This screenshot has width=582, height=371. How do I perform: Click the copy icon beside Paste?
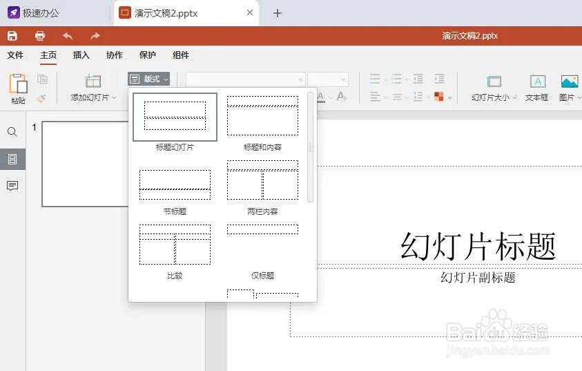tap(42, 79)
